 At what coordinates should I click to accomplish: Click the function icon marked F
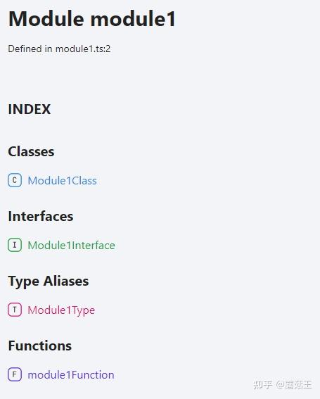pyautogui.click(x=15, y=374)
